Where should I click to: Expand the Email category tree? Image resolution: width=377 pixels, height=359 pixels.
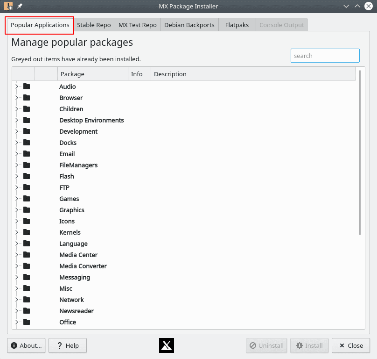point(17,154)
